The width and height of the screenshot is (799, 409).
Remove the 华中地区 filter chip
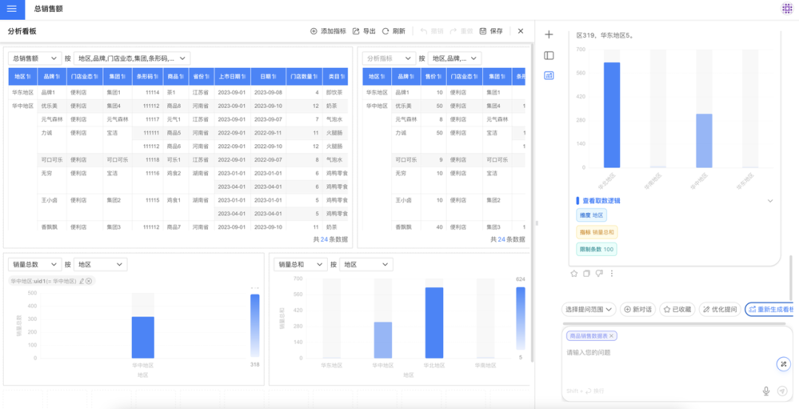(89, 281)
